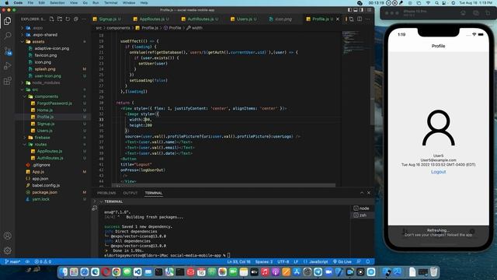Click the main branch in status bar
The height and width of the screenshot is (280, 497).
[x=12, y=262]
